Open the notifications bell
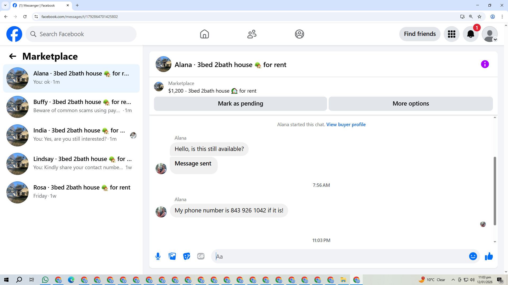Viewport: 508px width, 285px height. point(470,34)
